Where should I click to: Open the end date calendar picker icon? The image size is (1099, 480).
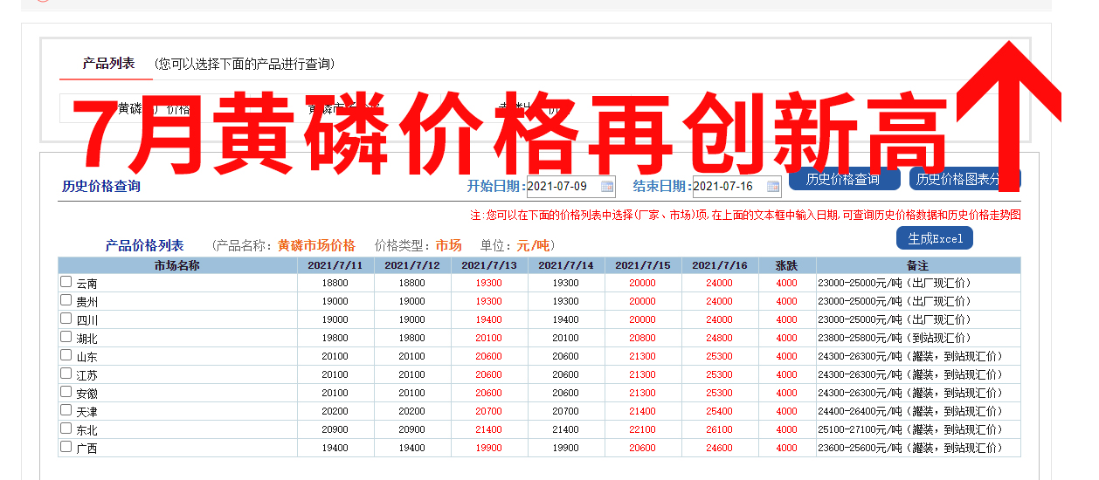click(773, 186)
